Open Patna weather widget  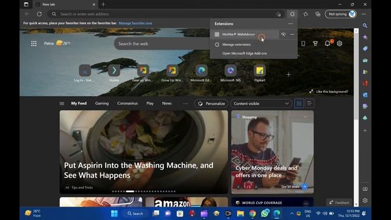(57, 43)
